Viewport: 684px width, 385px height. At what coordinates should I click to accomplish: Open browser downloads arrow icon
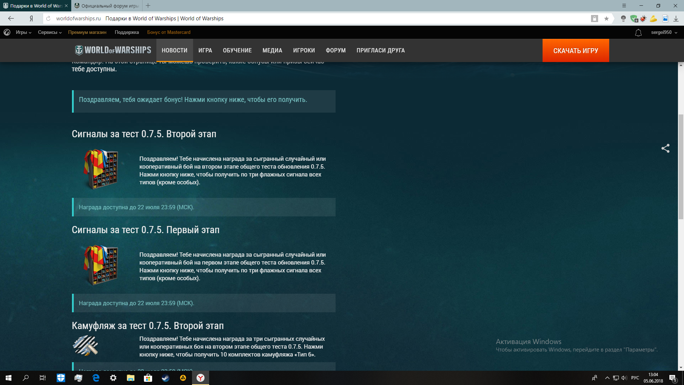click(x=676, y=19)
